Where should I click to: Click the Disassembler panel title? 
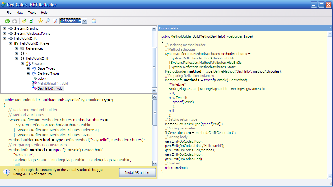[x=169, y=28]
